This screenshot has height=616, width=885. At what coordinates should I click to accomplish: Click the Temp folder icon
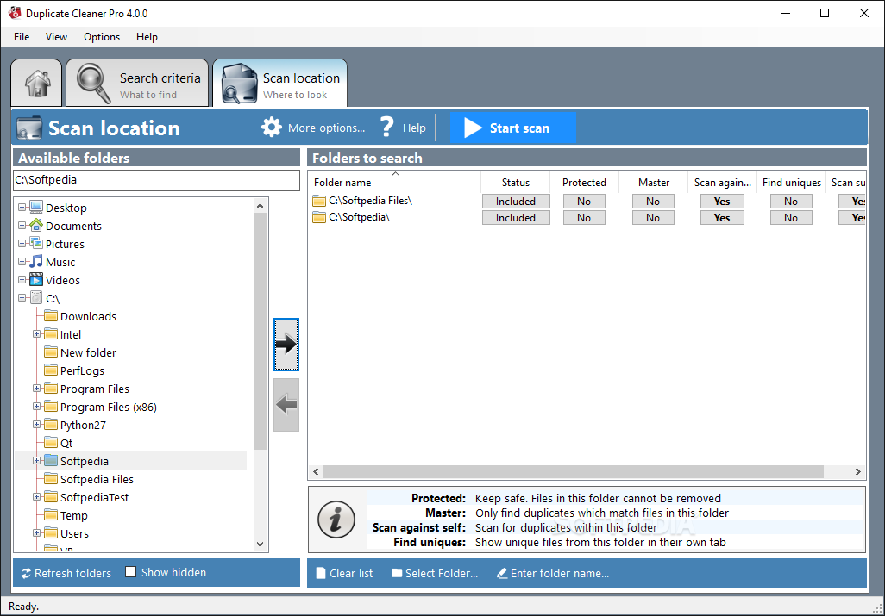point(51,514)
